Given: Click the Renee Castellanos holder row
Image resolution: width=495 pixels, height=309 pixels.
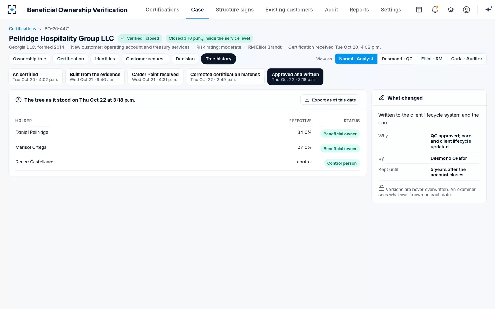Looking at the screenshot, I should [x=188, y=163].
